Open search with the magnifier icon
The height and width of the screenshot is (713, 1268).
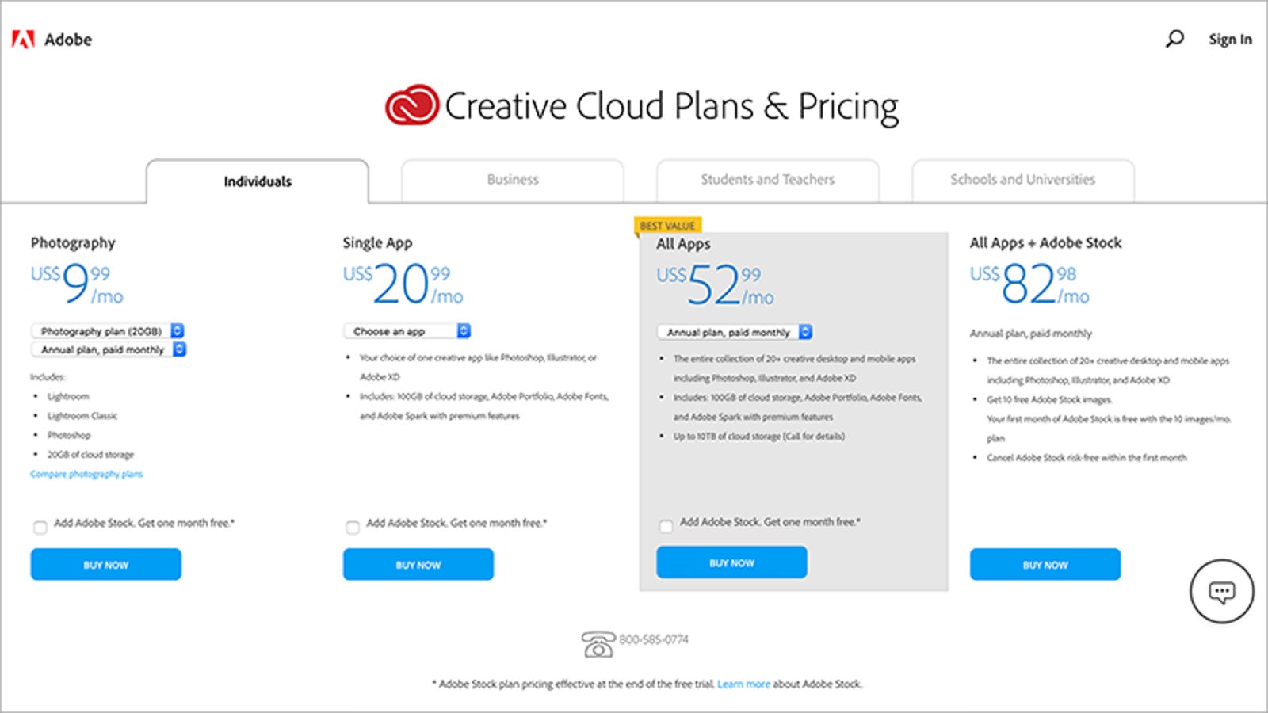[x=1174, y=39]
